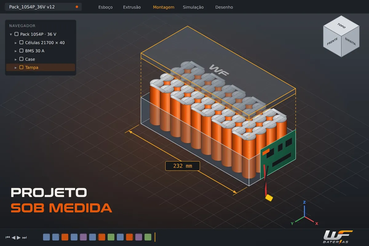
Task: Select the sixth timeline feature, a blue square
Action: [x=93, y=237]
